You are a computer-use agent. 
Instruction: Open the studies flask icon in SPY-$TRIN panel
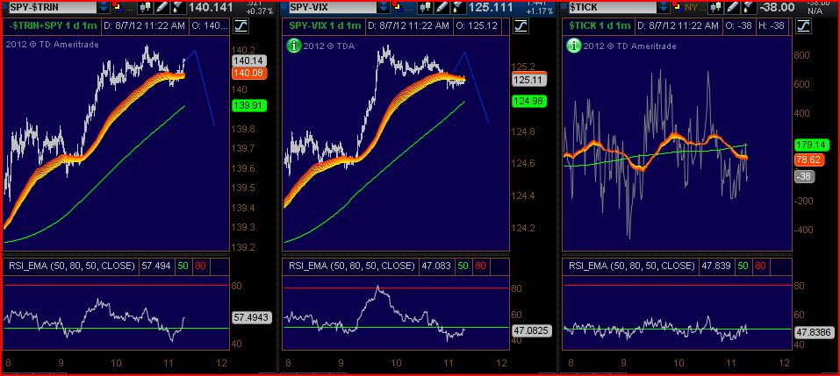pyautogui.click(x=179, y=7)
